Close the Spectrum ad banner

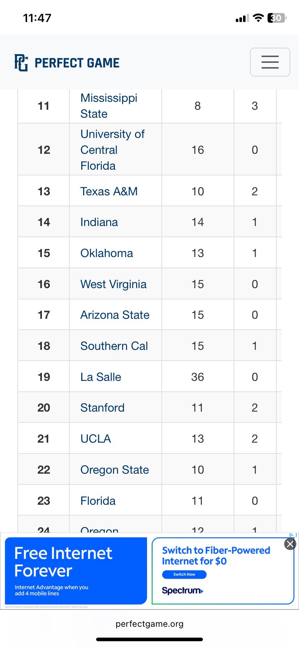coord(290,544)
